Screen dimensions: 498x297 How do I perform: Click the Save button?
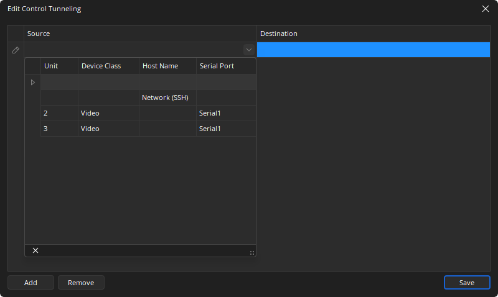point(467,283)
